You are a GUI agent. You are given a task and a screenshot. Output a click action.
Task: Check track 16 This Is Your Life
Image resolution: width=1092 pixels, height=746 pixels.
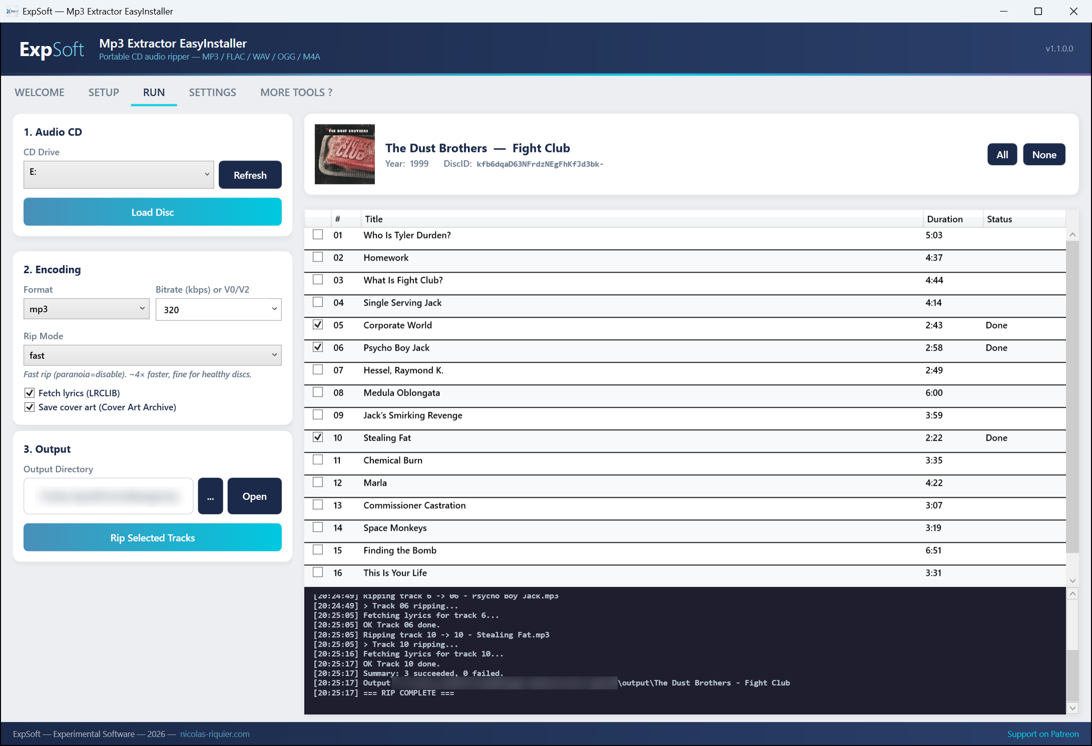point(318,572)
